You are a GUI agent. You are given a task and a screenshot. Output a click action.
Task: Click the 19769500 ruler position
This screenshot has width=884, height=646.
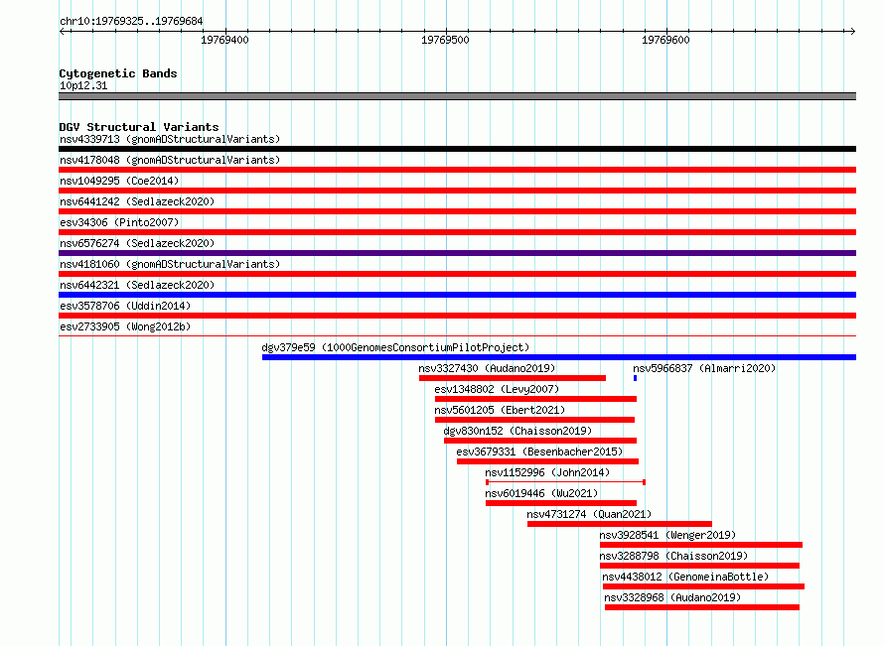click(445, 40)
